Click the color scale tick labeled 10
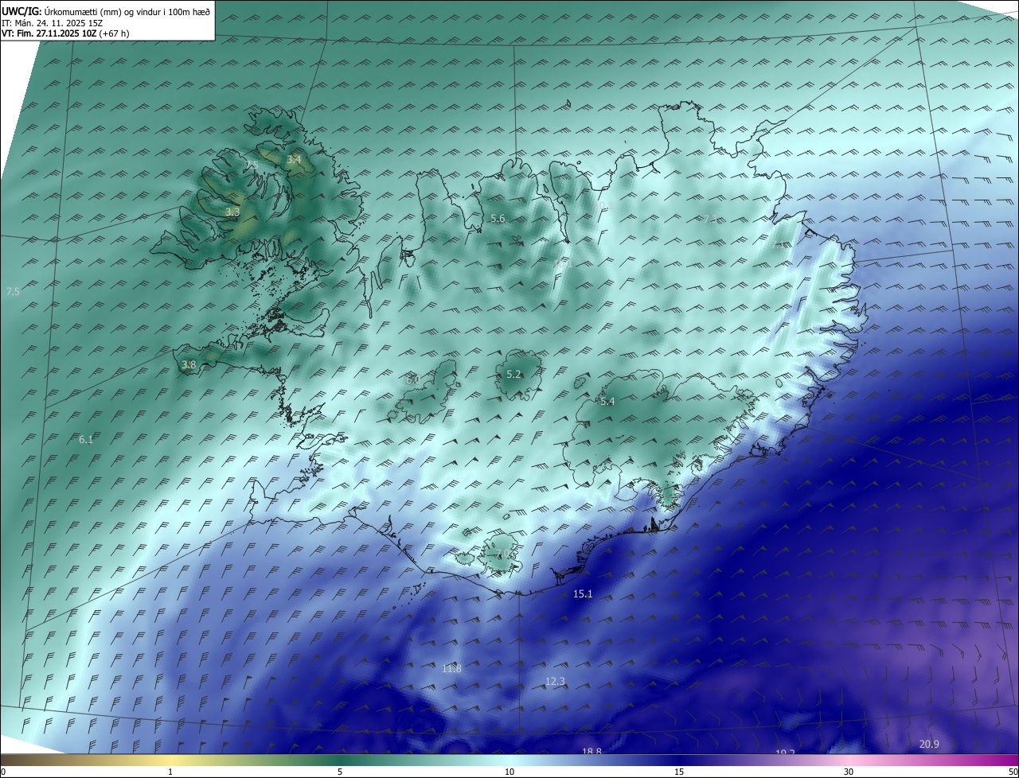The image size is (1019, 778). click(509, 772)
